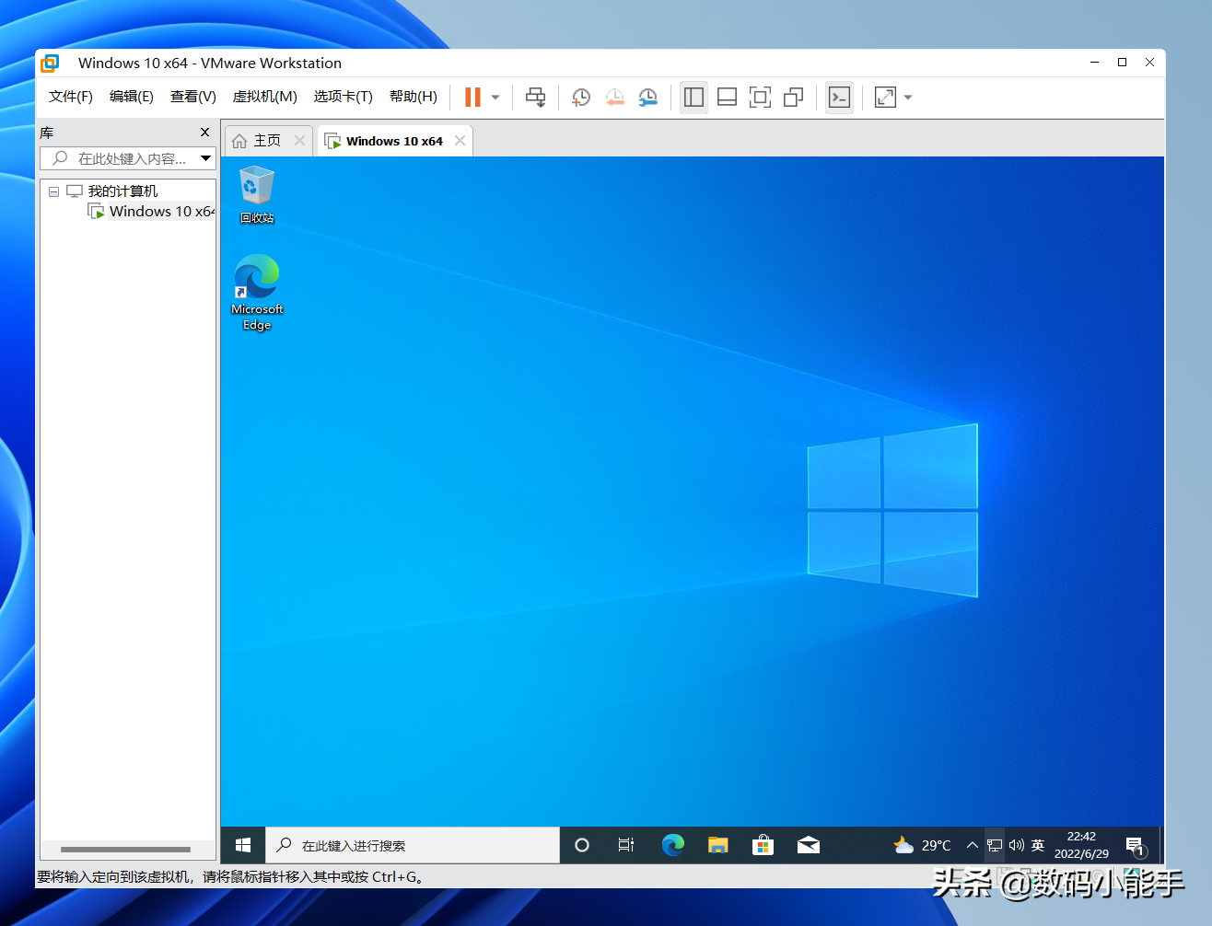Open File Explorer on guest taskbar

coord(717,845)
